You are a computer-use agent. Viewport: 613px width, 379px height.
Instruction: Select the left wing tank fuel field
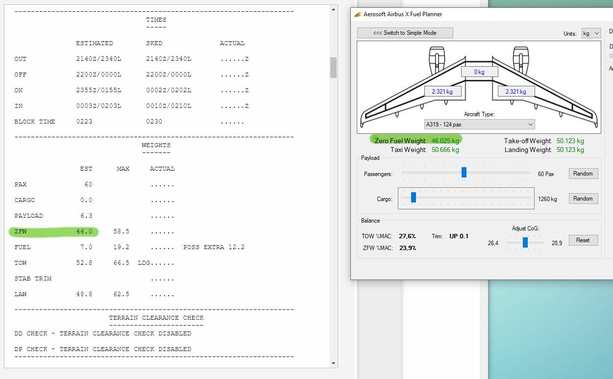(x=442, y=92)
